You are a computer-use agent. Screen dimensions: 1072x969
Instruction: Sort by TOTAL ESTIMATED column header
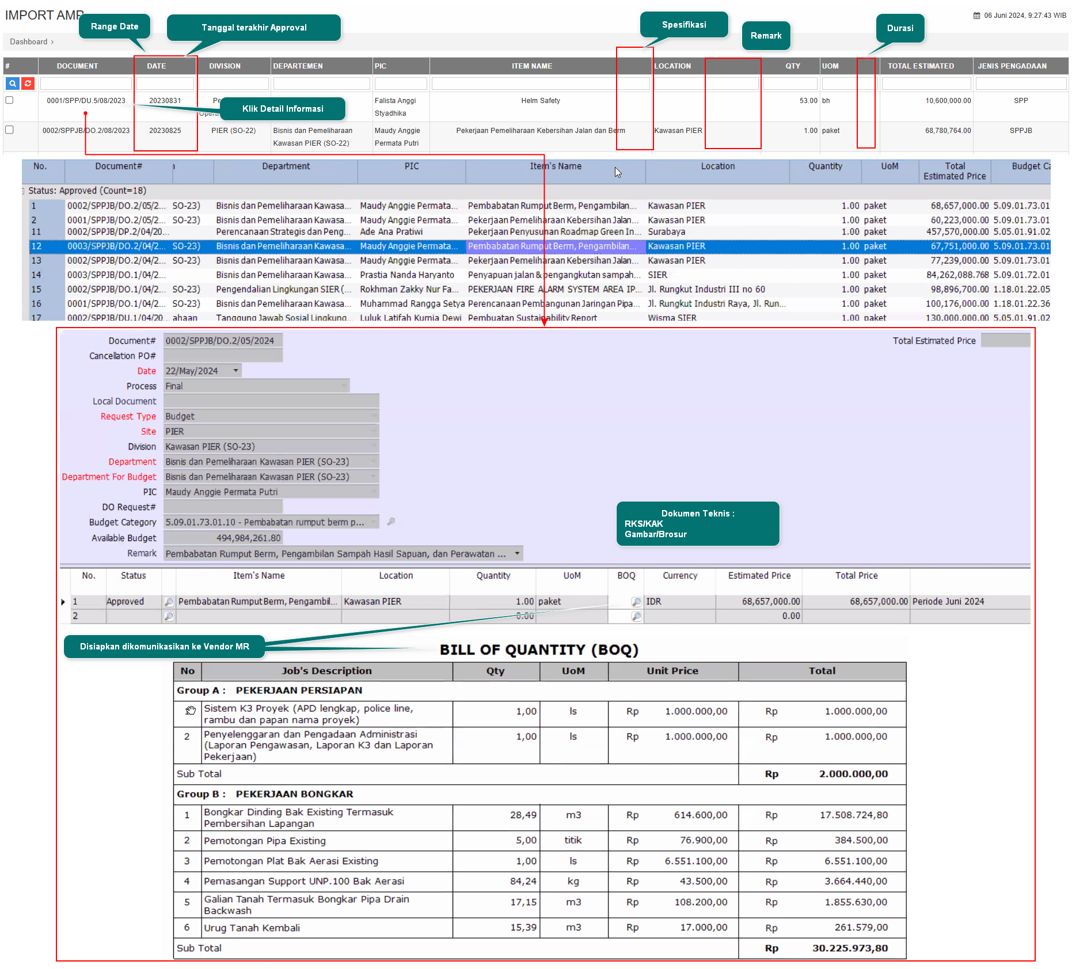pyautogui.click(x=920, y=66)
